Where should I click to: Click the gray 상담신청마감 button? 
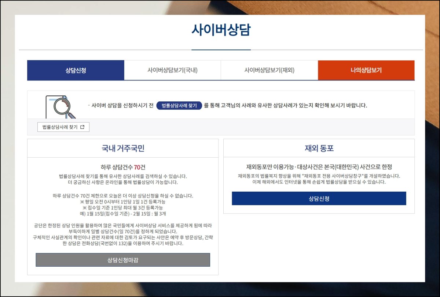(x=123, y=260)
